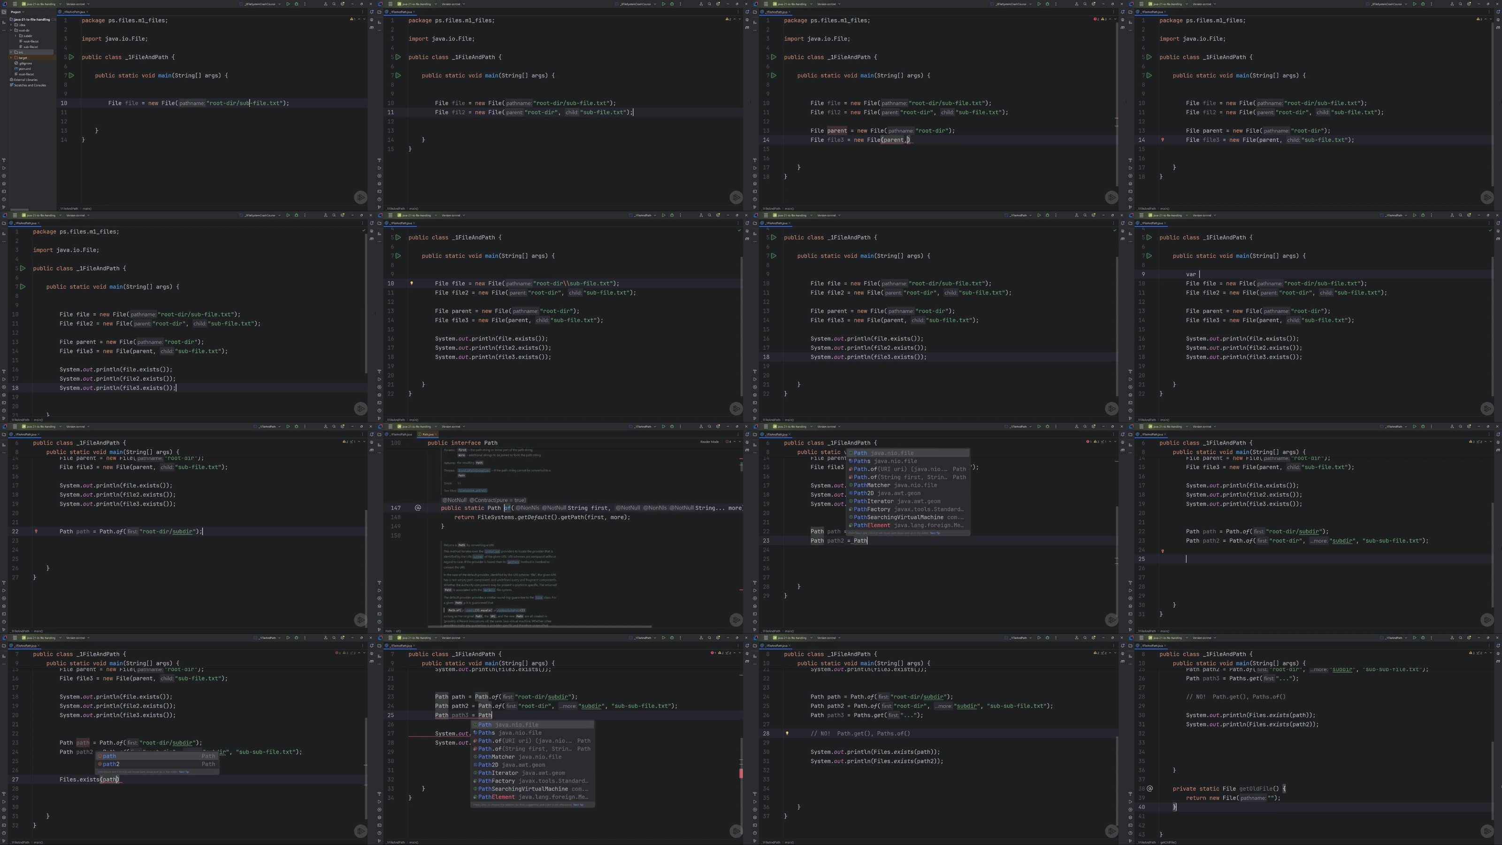Choose 'PathIterator' in path3 completion popup

(x=532, y=773)
